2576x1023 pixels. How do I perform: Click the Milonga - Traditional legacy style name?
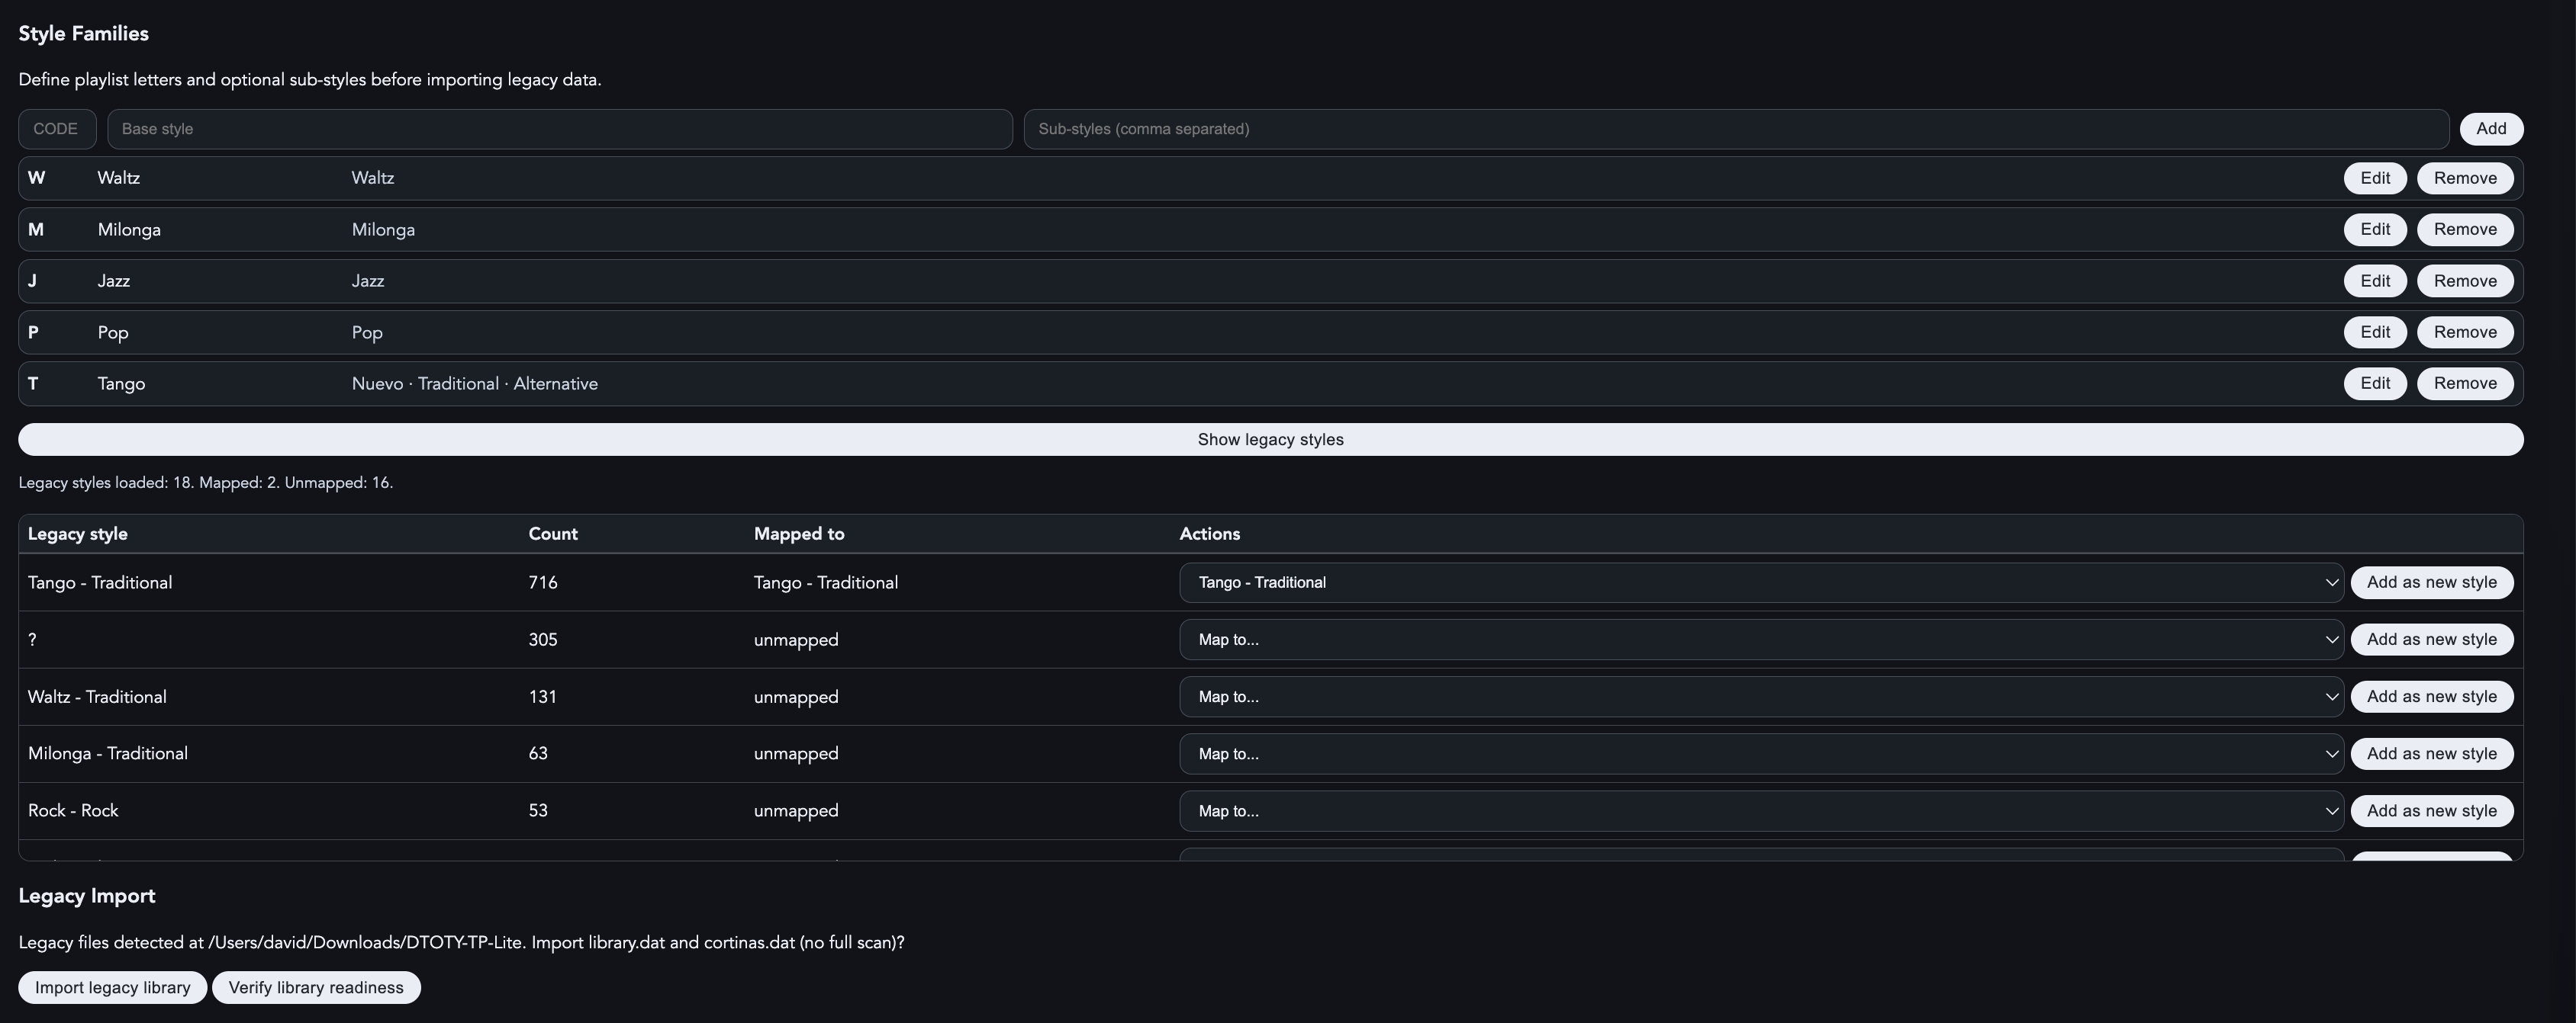[108, 753]
